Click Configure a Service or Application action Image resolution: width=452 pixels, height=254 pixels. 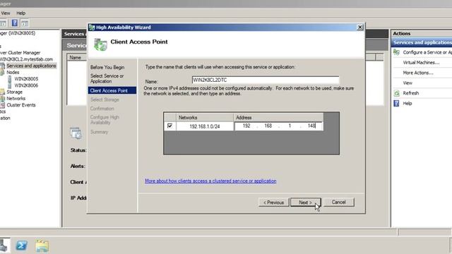[427, 52]
